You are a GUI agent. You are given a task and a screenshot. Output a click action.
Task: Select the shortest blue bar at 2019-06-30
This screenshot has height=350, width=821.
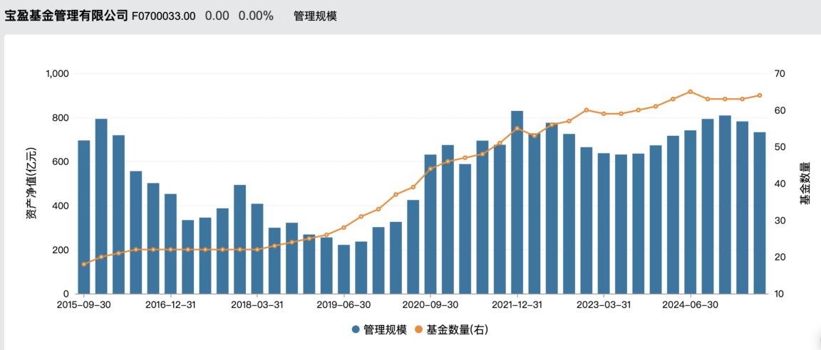344,269
